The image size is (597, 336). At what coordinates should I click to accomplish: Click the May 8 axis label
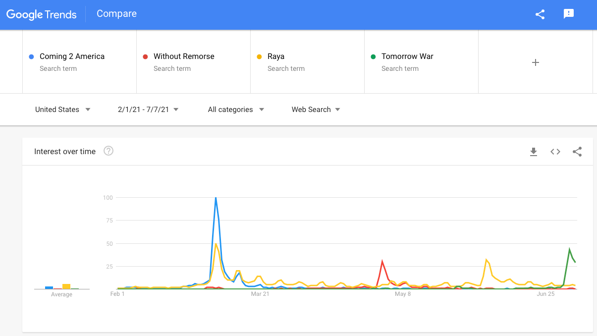(x=403, y=294)
